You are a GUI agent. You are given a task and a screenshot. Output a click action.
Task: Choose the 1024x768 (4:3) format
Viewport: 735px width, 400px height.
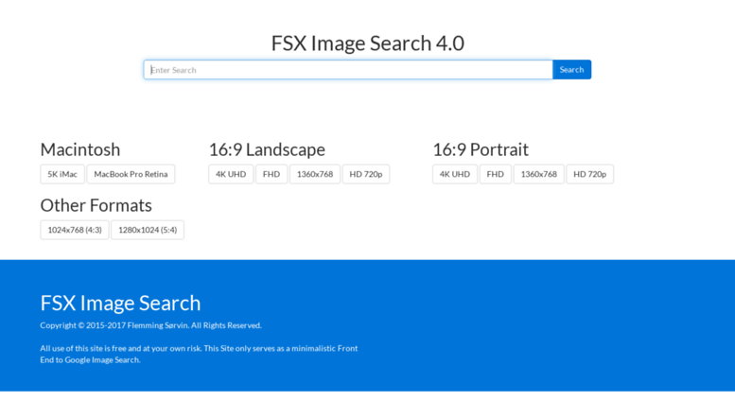[x=75, y=230]
